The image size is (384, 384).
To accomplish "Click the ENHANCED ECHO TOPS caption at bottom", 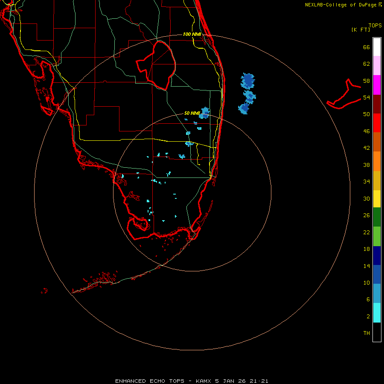I will [x=192, y=381].
